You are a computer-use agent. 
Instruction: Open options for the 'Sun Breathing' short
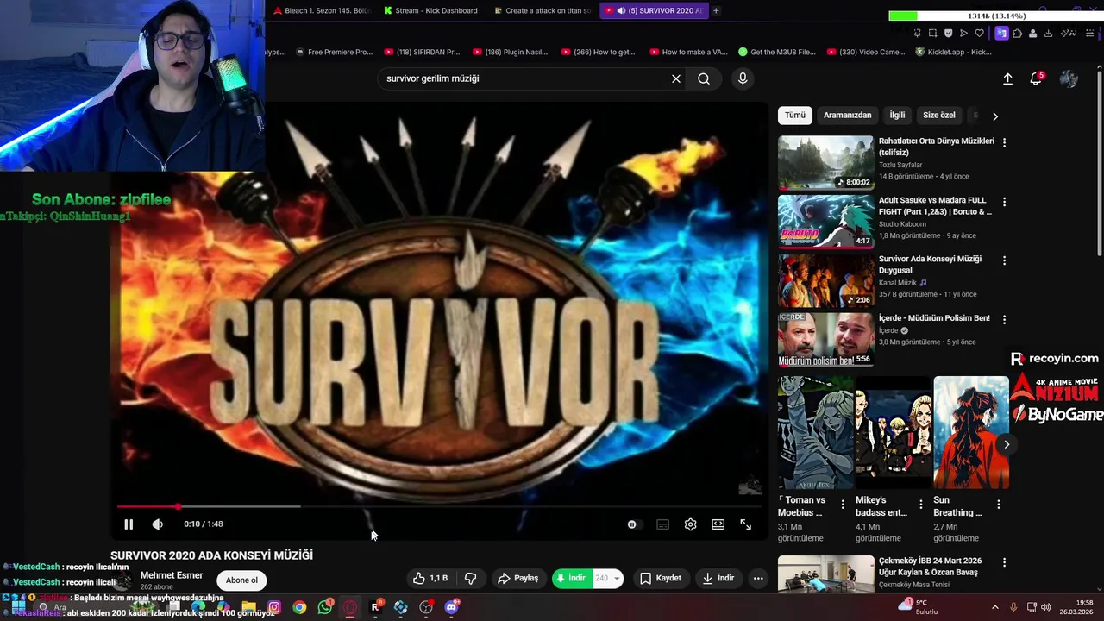pos(998,504)
